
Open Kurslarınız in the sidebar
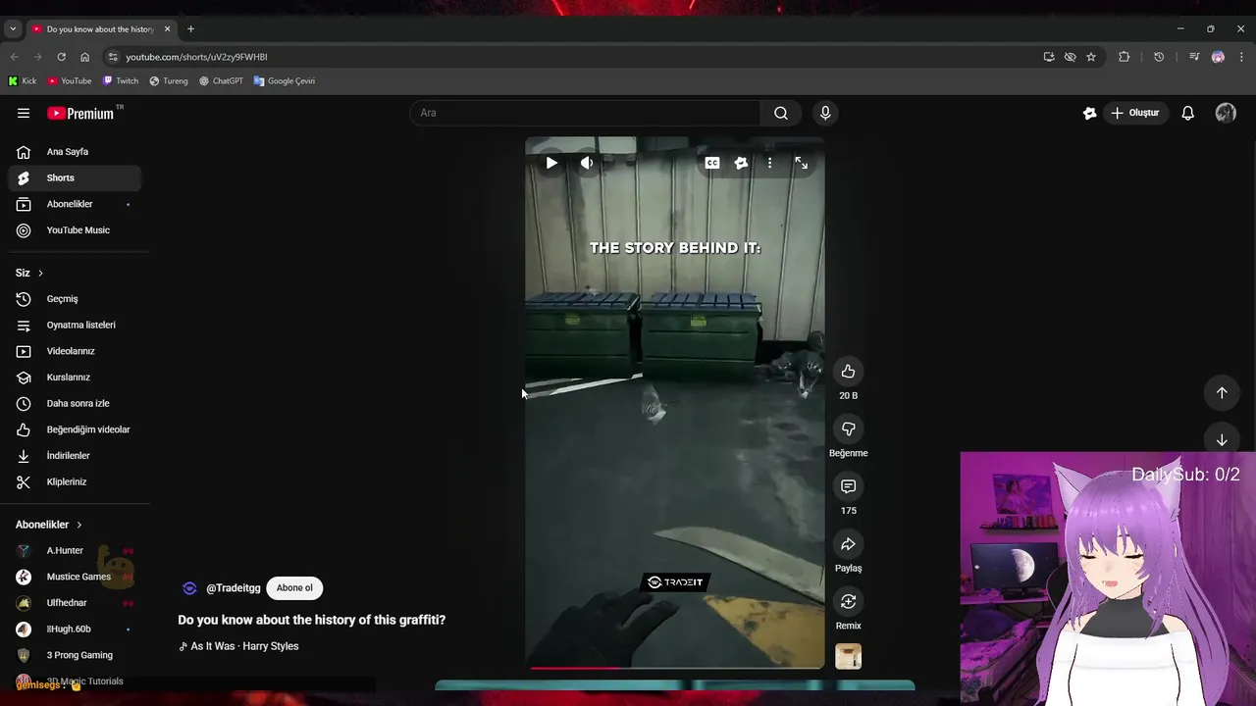point(75,378)
